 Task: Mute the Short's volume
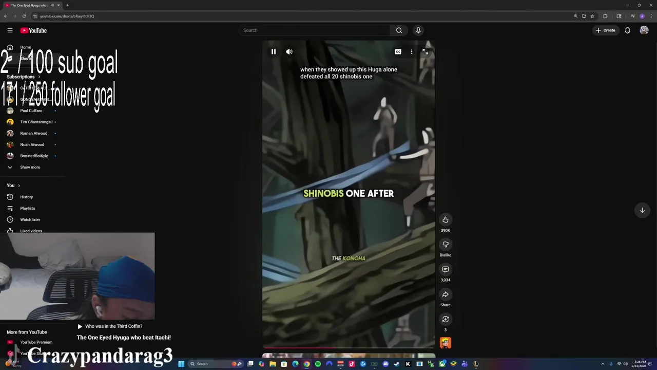(x=289, y=52)
